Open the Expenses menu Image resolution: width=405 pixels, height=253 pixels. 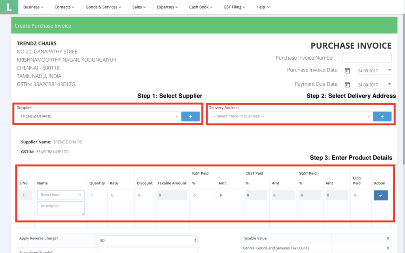167,7
